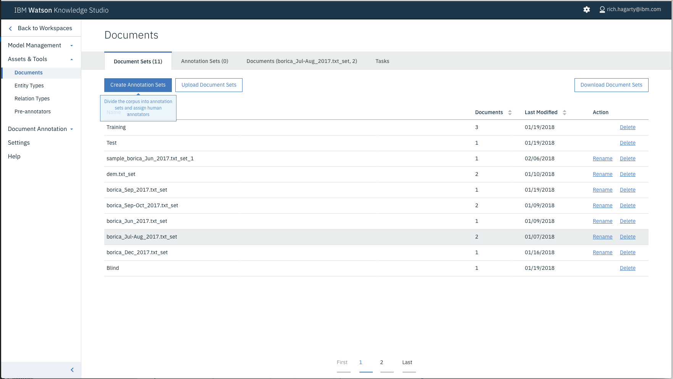Rename sample_borica_Jun_2017.txt_set_1

click(602, 159)
